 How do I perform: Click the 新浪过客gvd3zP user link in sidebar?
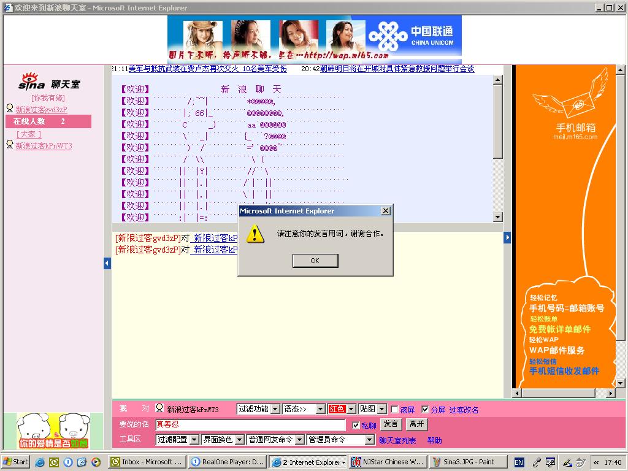[x=41, y=109]
